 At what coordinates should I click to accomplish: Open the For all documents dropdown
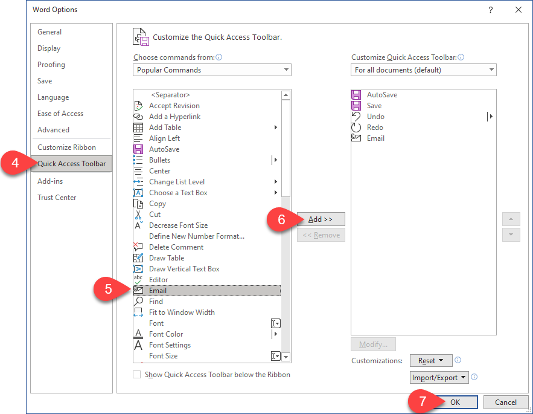click(x=424, y=70)
